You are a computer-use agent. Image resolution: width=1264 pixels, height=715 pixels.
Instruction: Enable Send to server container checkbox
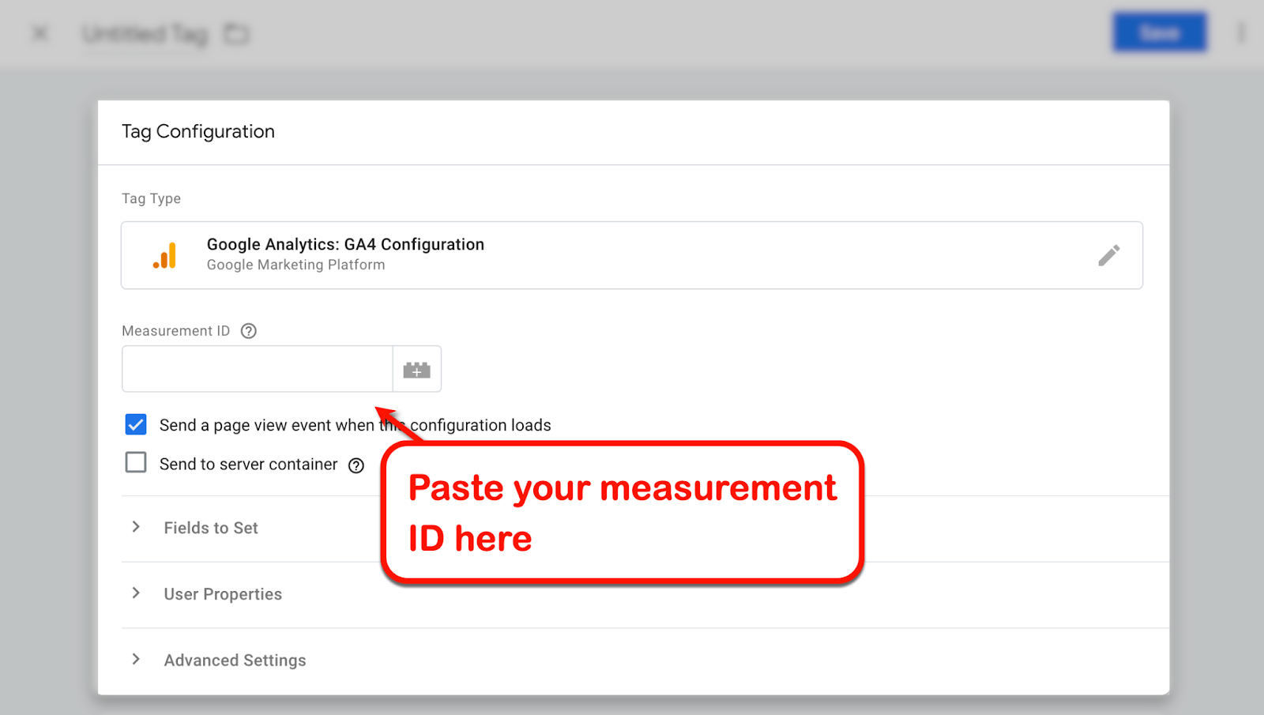[x=136, y=462]
